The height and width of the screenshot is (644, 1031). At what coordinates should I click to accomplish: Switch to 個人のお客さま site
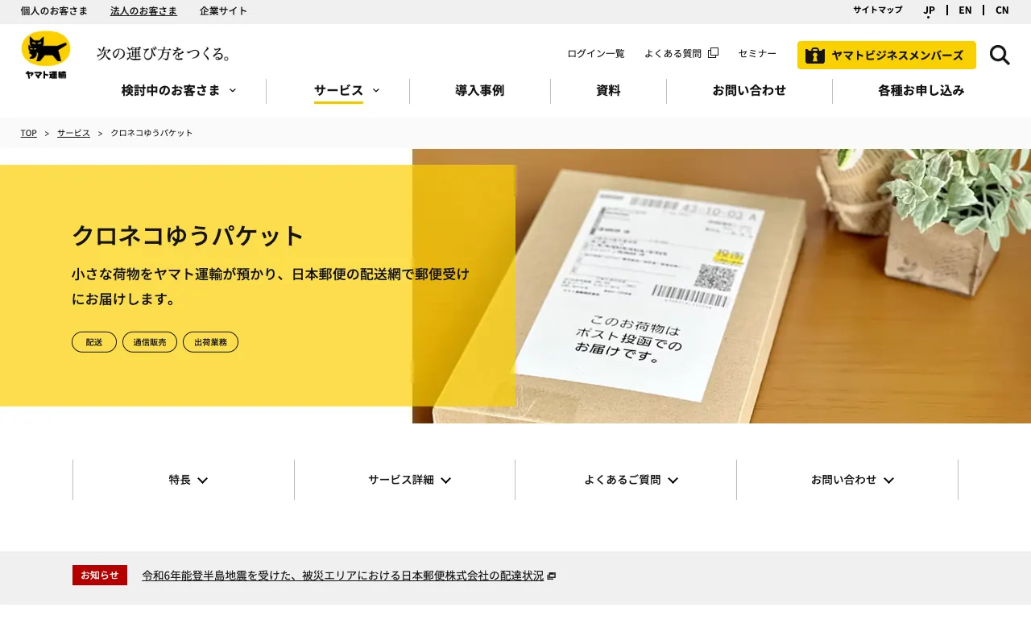54,11
